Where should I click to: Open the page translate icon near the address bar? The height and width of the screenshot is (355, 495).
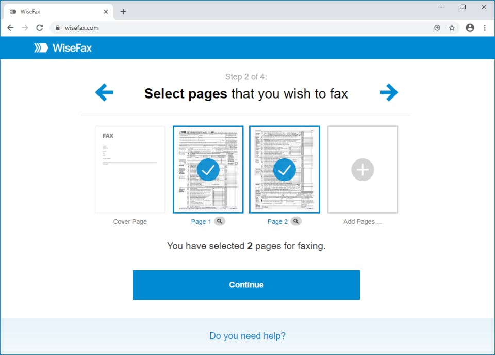437,28
